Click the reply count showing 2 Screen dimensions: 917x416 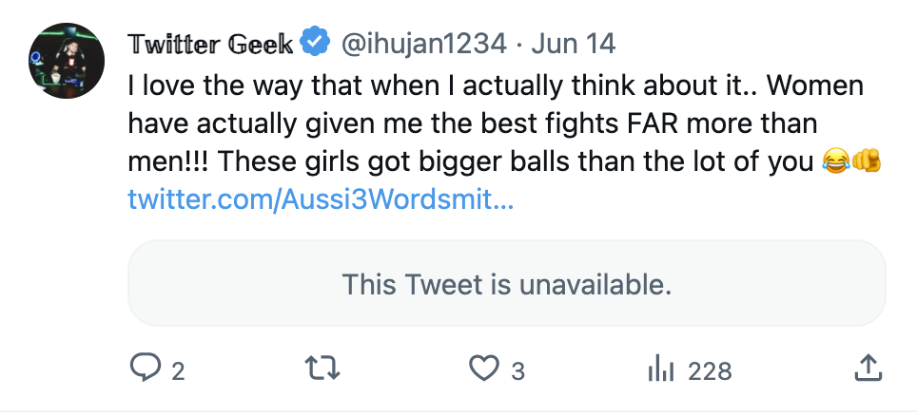(178, 370)
